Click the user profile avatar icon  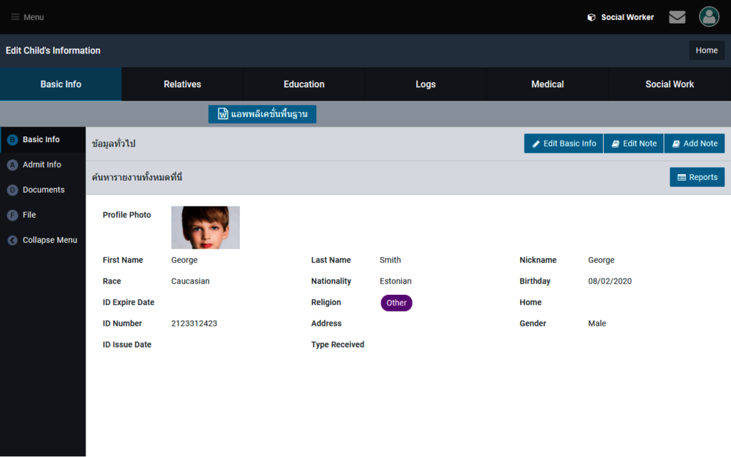709,17
